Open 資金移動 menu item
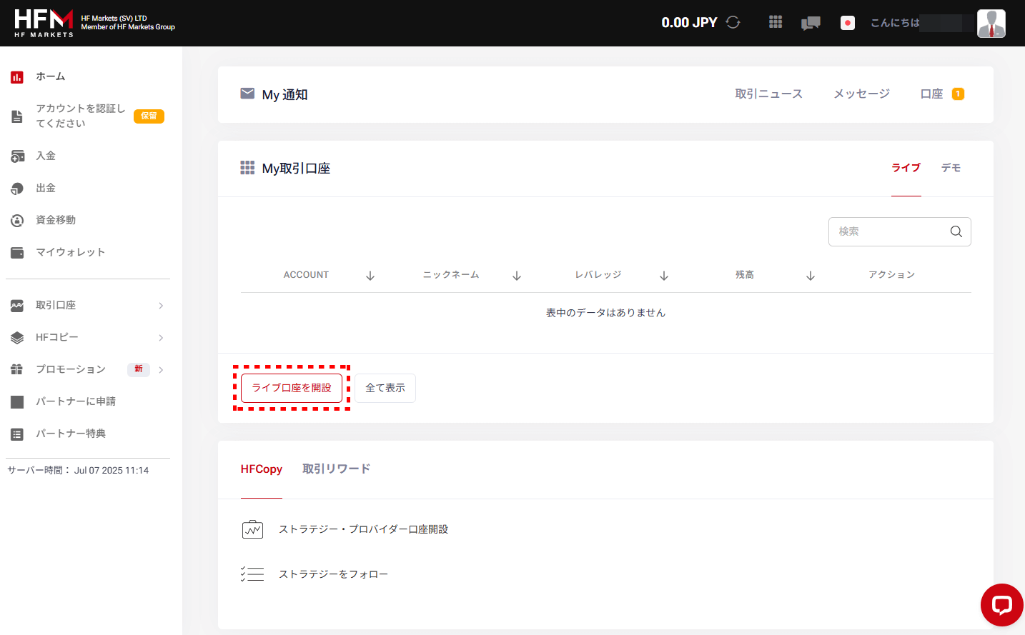 coord(56,220)
